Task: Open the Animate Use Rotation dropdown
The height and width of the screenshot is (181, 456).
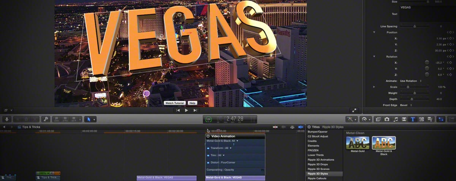Action: pos(411,81)
